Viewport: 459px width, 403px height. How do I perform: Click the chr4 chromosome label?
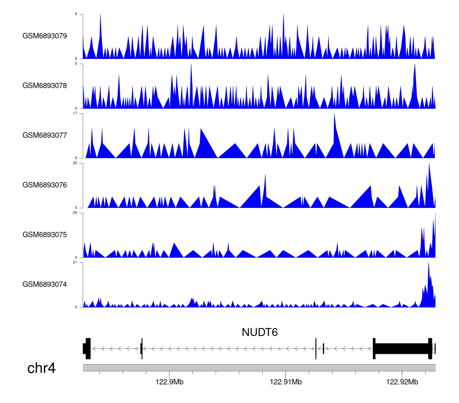(41, 368)
